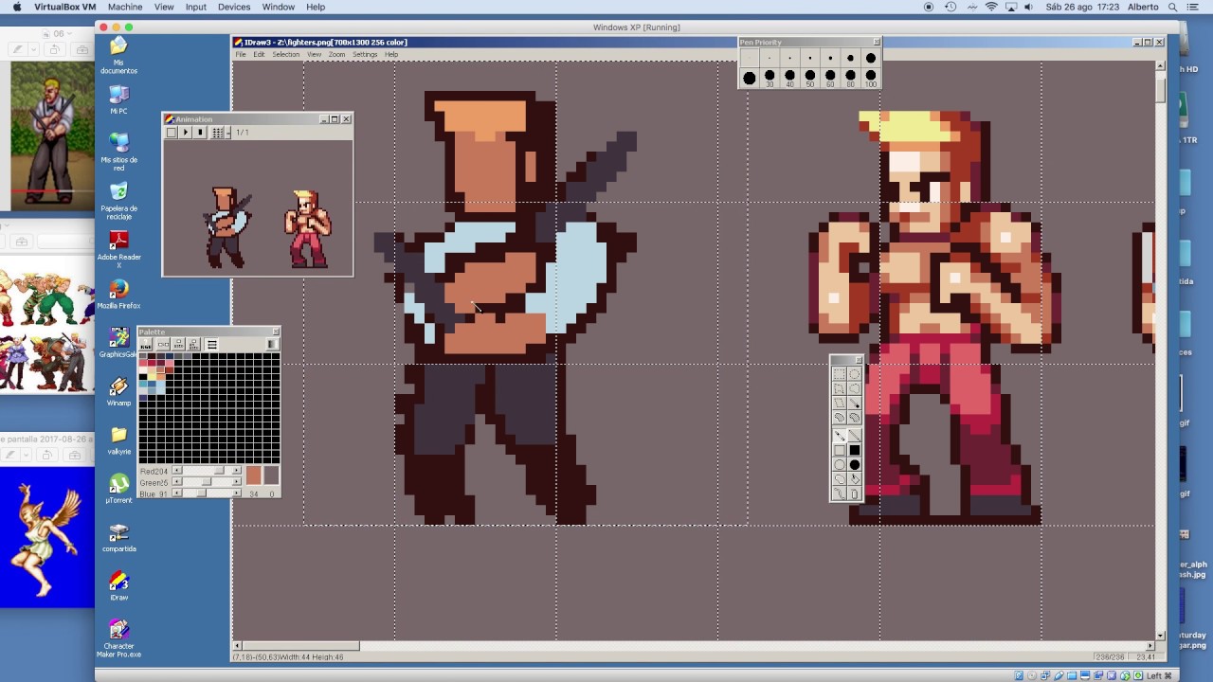Choose the largest pen size in top row
1213x682 pixels.
click(x=871, y=58)
